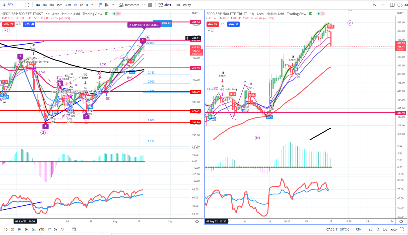Open USD currency dropdown on 4h chart
This screenshot has height=235, width=408.
pos(195,13)
